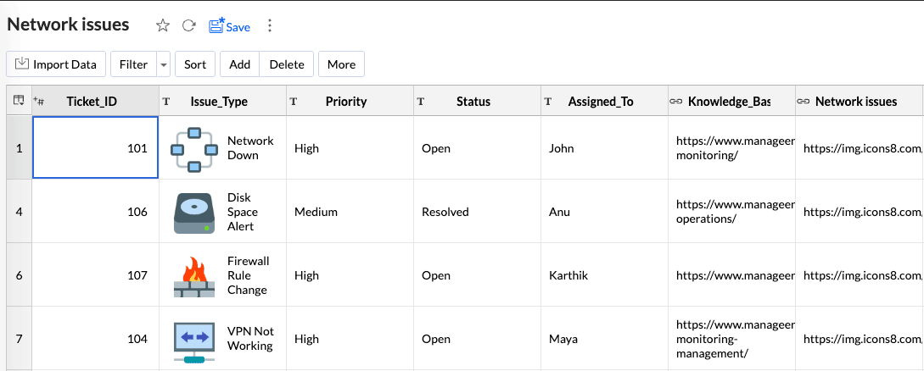The image size is (924, 371).
Task: Click the VPN Not Working monitor icon
Action: (194, 339)
